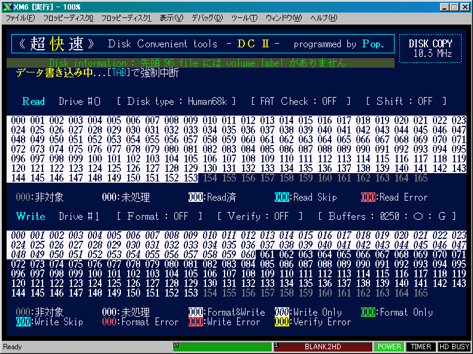Open the デバッグ(D) menu
Viewport: 473px width, 354px height.
[x=207, y=18]
